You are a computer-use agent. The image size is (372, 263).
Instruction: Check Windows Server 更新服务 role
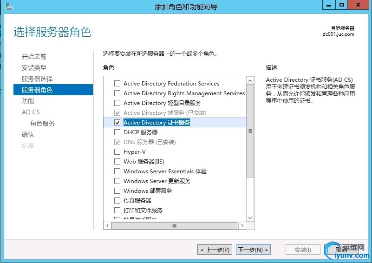[x=117, y=181]
